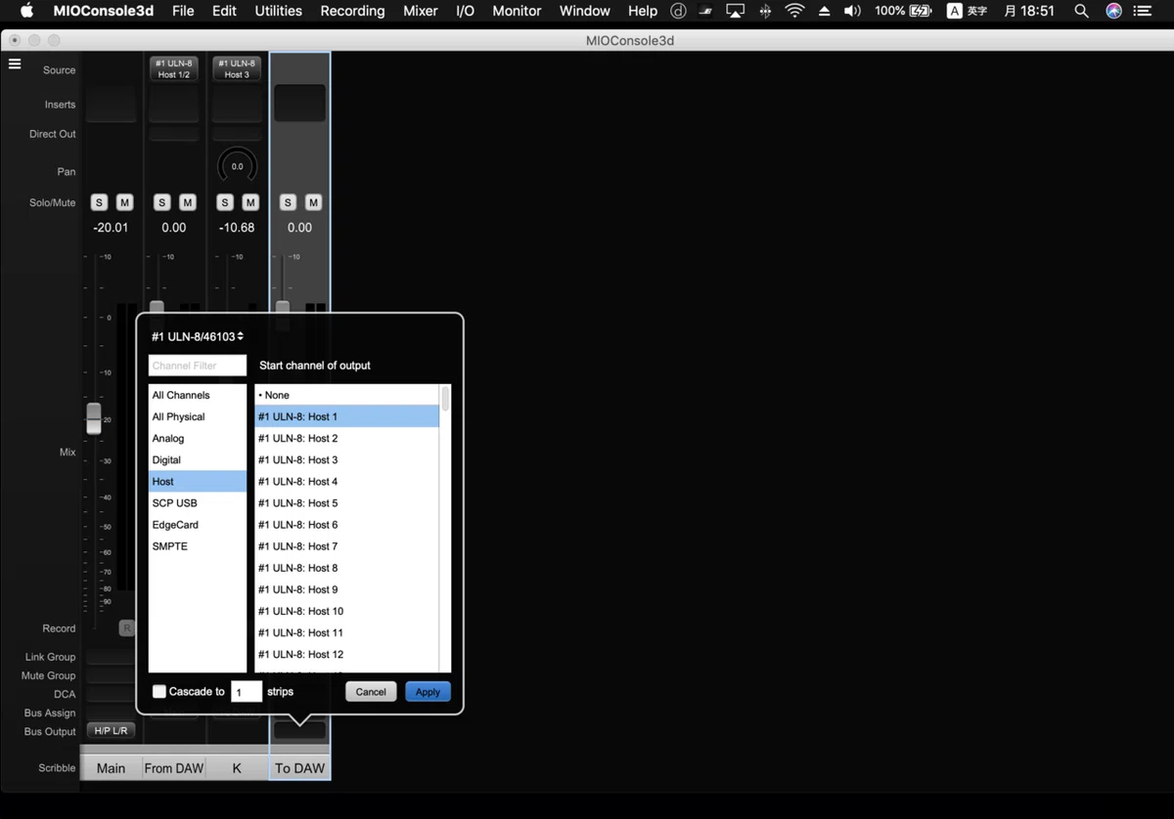1174x819 pixels.
Task: Select the All Physical category
Action: (198, 416)
